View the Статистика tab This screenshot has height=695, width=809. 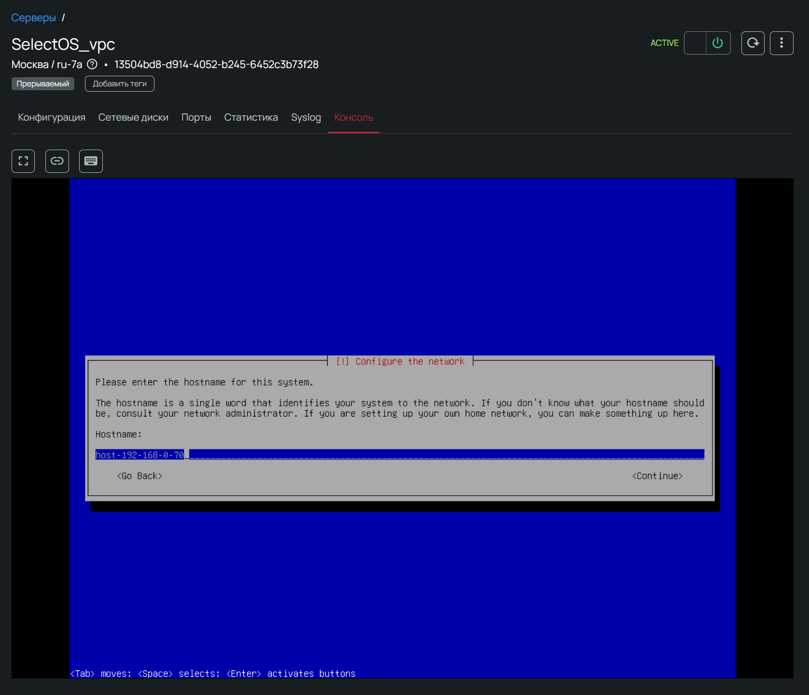click(251, 117)
